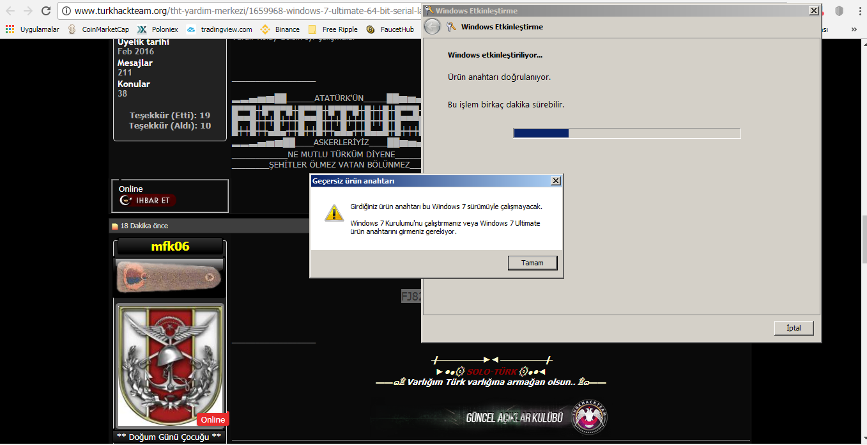Click the keys icon in activation title bar

429,11
